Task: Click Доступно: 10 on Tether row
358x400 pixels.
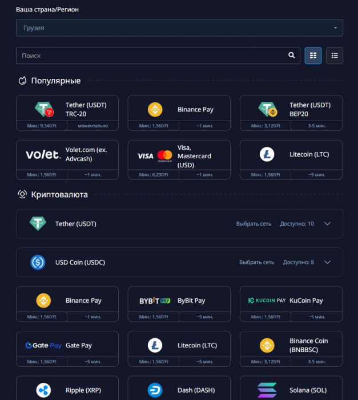Action: [x=297, y=224]
